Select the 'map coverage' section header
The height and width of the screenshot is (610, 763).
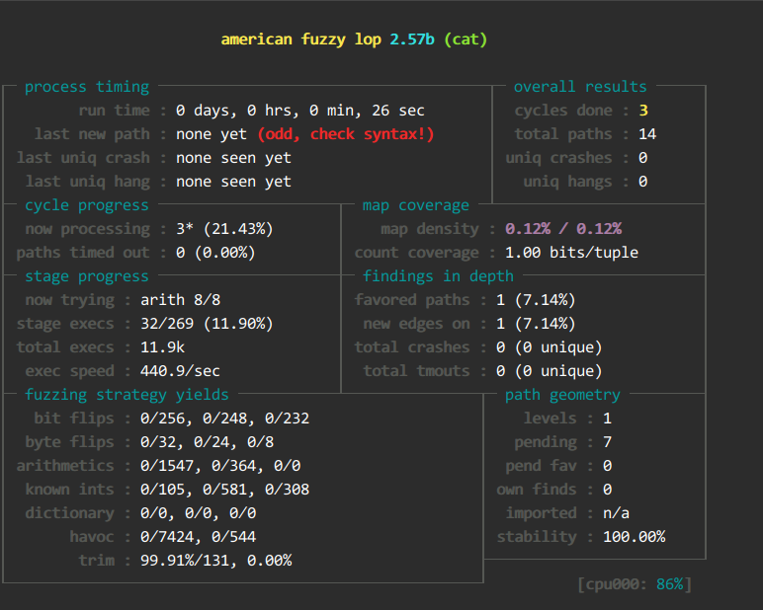pyautogui.click(x=415, y=205)
